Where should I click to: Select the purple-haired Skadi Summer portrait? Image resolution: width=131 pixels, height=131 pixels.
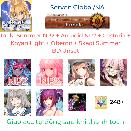49,102
